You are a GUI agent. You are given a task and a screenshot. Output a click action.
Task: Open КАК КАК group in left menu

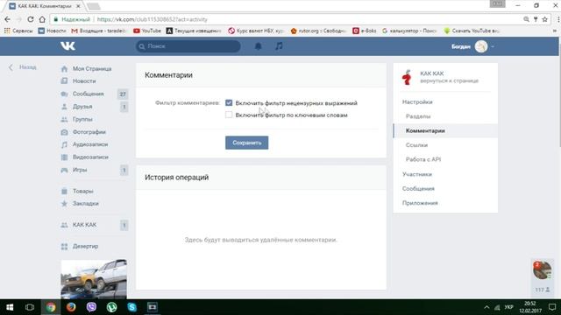tap(84, 225)
